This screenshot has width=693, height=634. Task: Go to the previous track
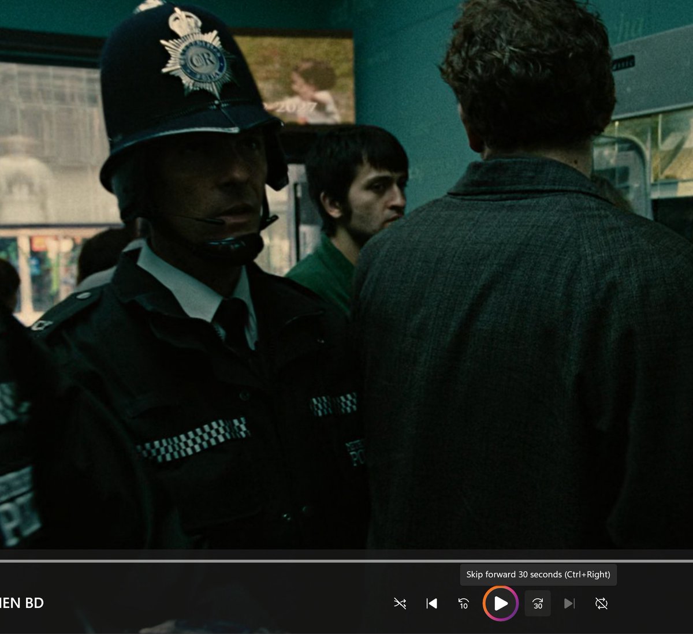pos(431,603)
